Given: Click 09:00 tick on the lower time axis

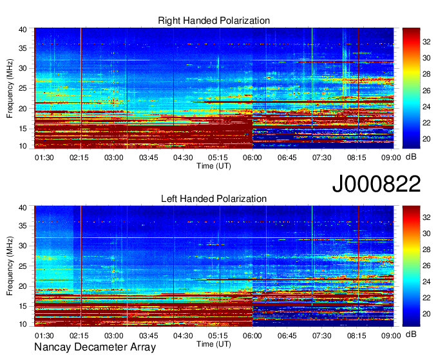Looking at the screenshot, I should pyautogui.click(x=391, y=336).
